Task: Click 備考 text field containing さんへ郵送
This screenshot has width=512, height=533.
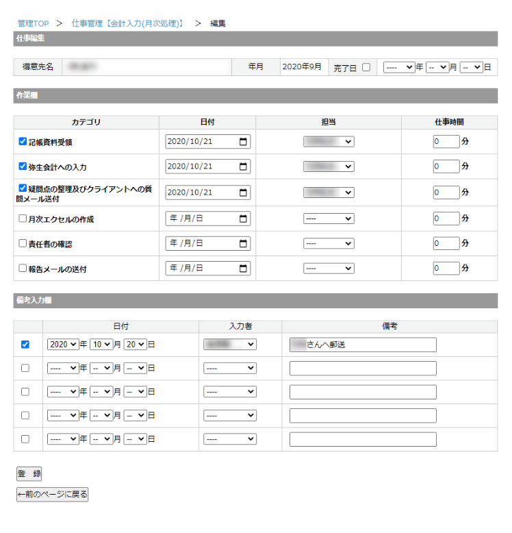Action: click(x=363, y=345)
